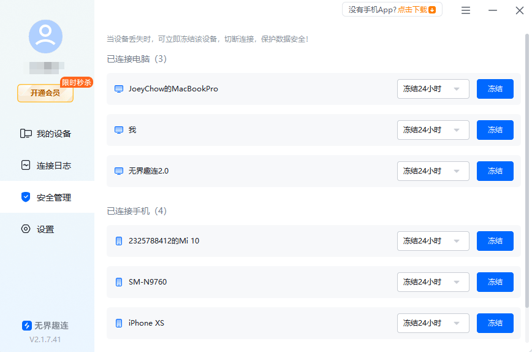Viewport: 532px width, 352px height.
Task: Expand freeze duration dropdown for 无界趣连2.0
Action: (x=433, y=171)
